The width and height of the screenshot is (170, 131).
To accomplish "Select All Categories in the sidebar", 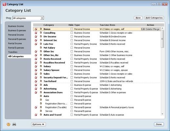I will pos(19,56).
